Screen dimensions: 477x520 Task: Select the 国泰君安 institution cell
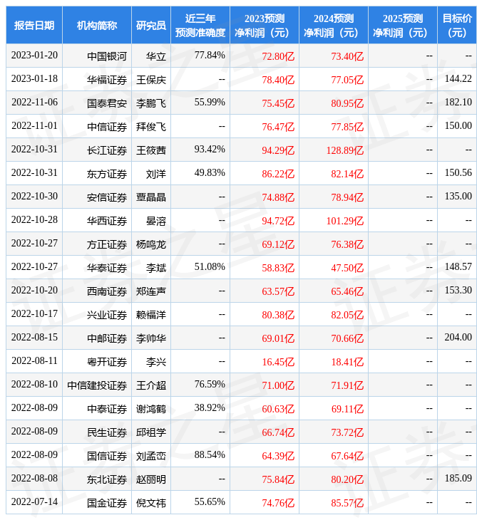point(97,103)
